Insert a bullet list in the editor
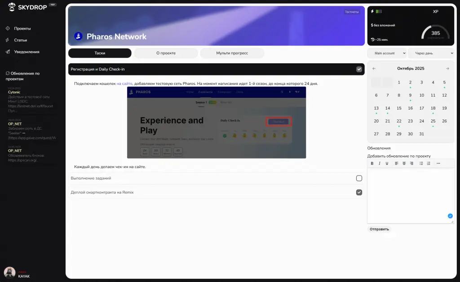Image resolution: width=460 pixels, height=282 pixels. click(421, 163)
